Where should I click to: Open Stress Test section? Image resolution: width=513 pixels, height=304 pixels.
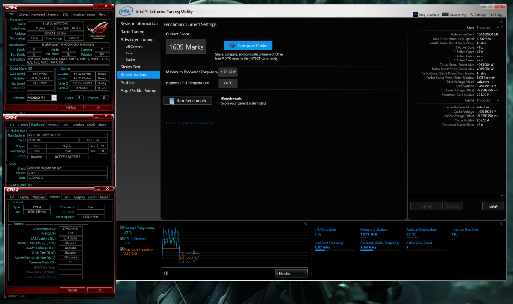pyautogui.click(x=130, y=67)
